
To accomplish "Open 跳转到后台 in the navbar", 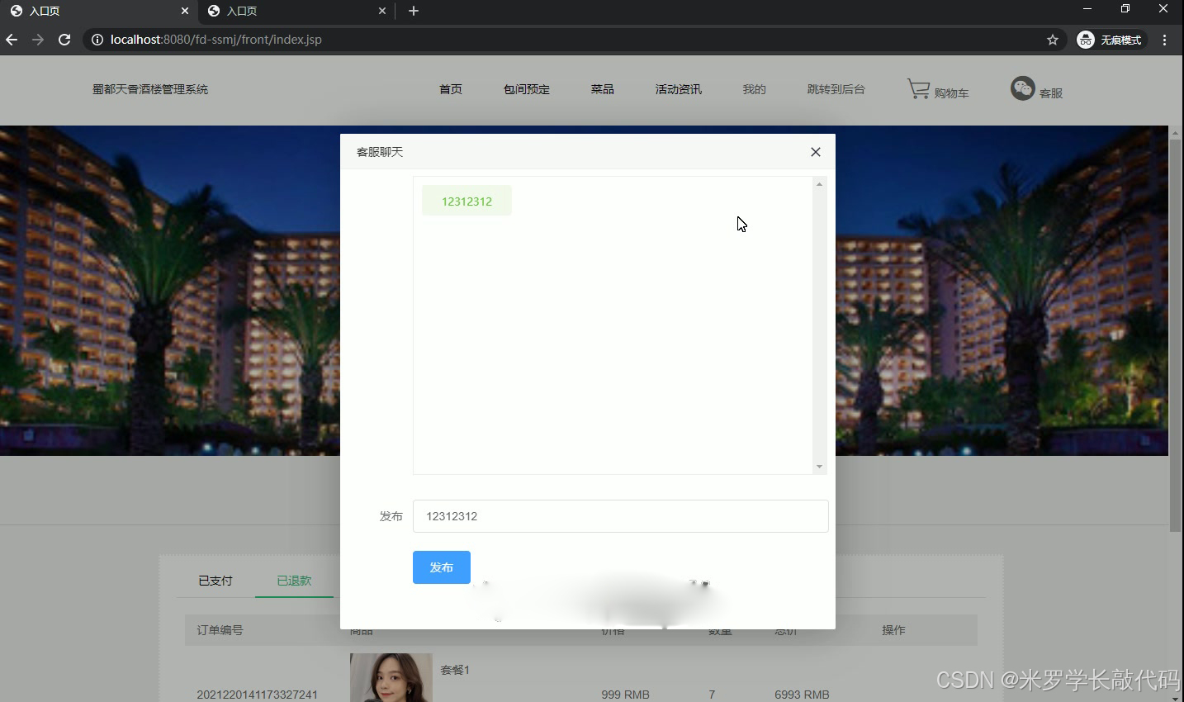I will click(x=836, y=88).
